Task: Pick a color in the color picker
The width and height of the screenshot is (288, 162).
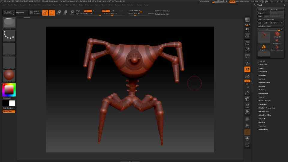Action: [9, 90]
